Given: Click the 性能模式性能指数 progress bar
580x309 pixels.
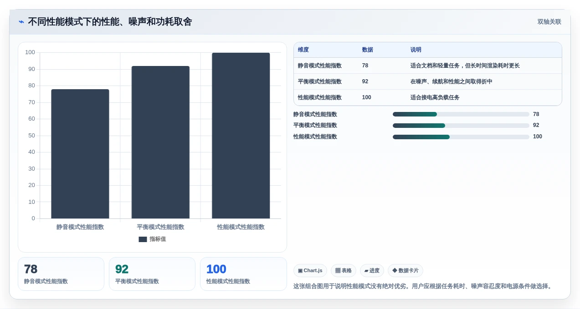Looking at the screenshot, I should click(x=461, y=137).
